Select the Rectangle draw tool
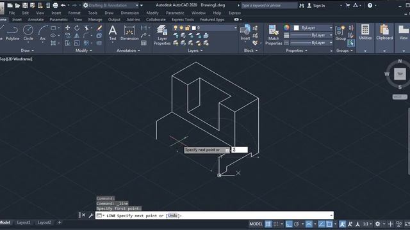 click(53, 28)
